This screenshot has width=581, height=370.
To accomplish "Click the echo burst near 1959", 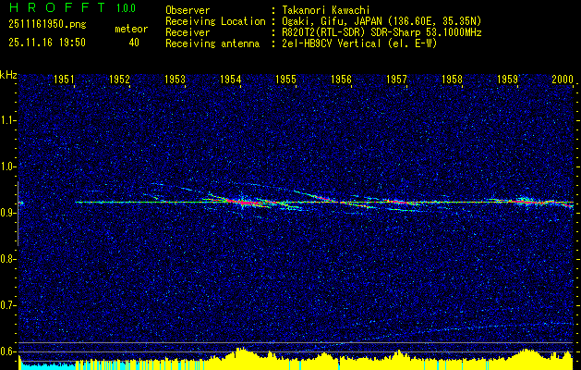I will click(x=527, y=202).
